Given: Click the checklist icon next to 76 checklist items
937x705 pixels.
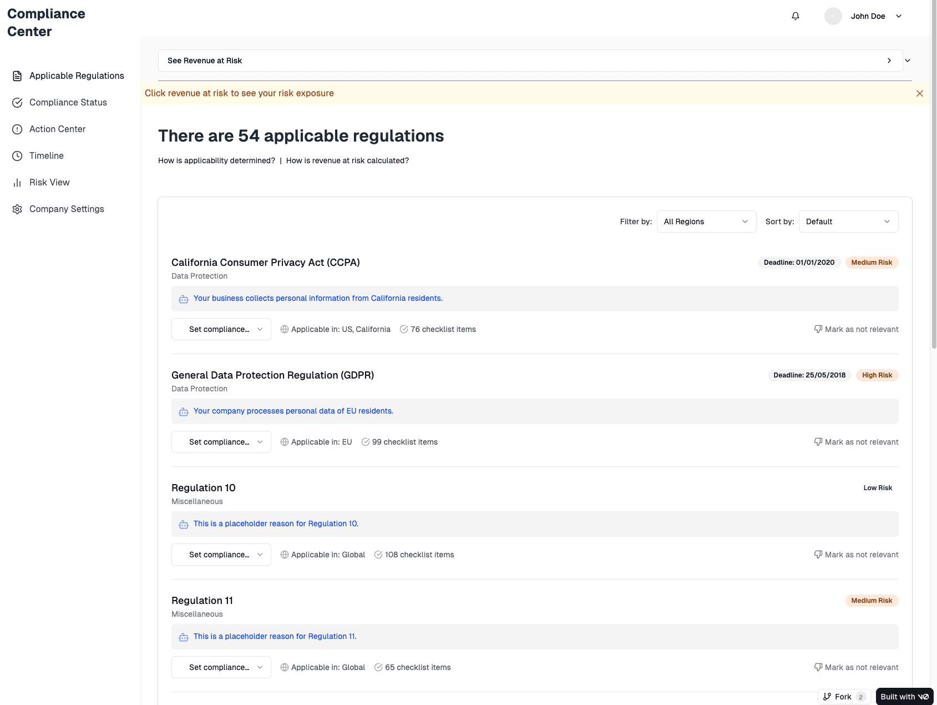Looking at the screenshot, I should coord(403,329).
